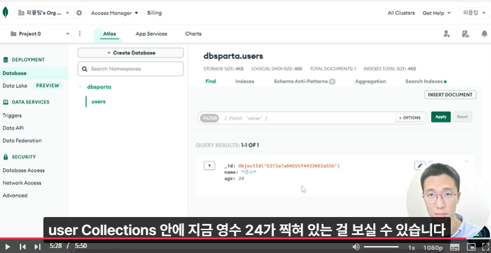491x253 pixels.
Task: Expand filter OPTIONS
Action: point(410,118)
